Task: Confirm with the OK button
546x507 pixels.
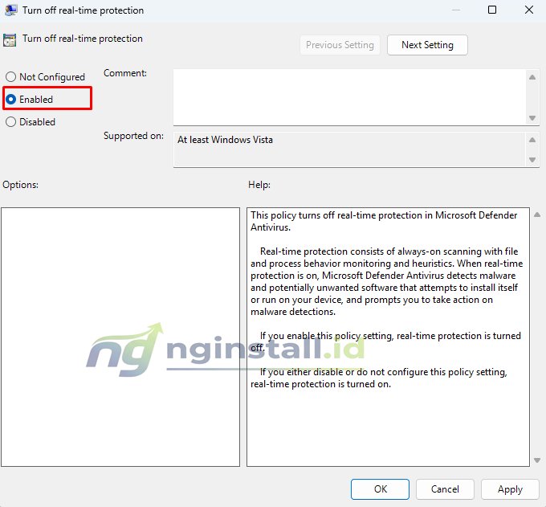Action: tap(380, 489)
